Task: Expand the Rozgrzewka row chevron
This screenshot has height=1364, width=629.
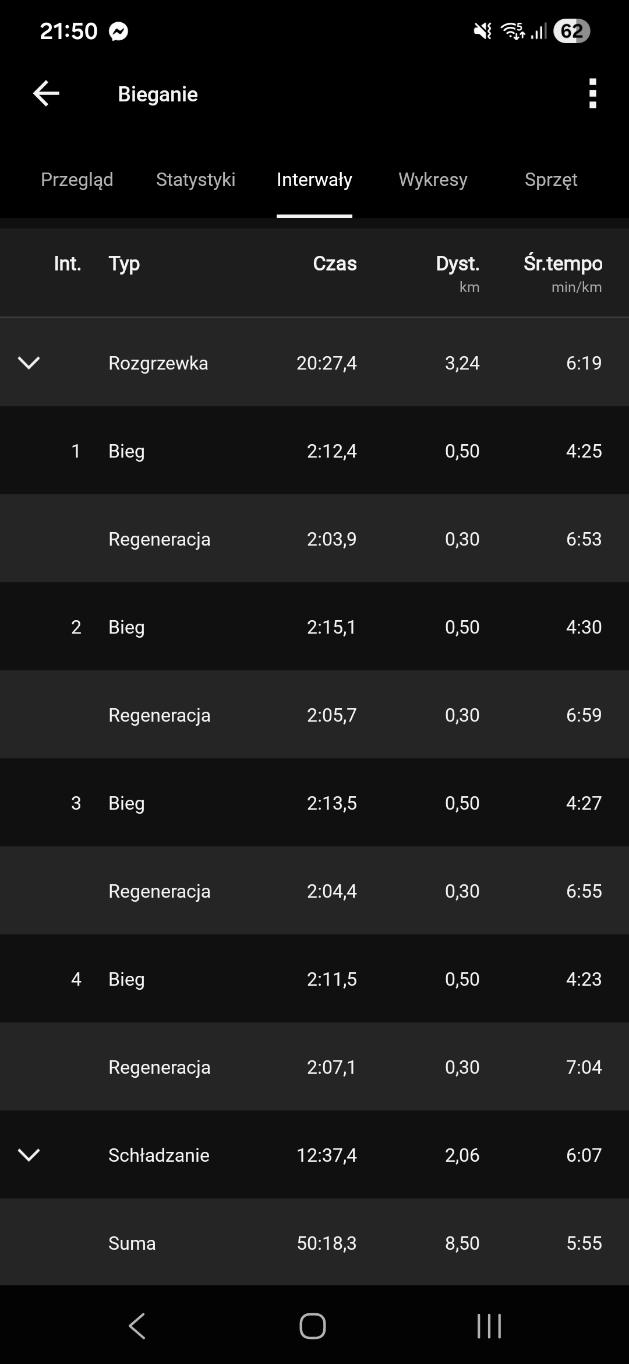Action: [x=29, y=363]
